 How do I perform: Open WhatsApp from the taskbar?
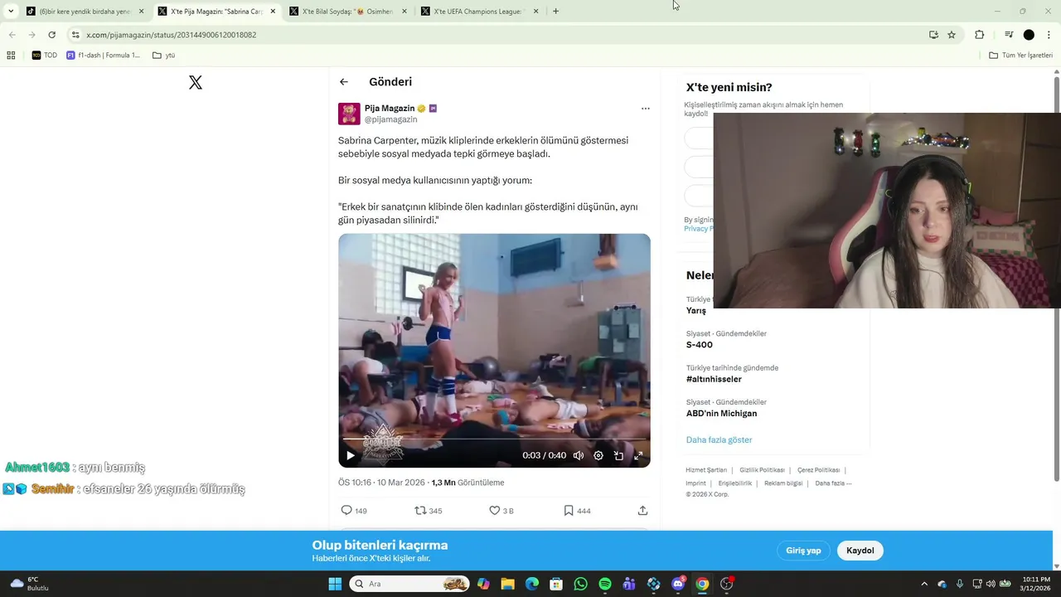pos(580,584)
